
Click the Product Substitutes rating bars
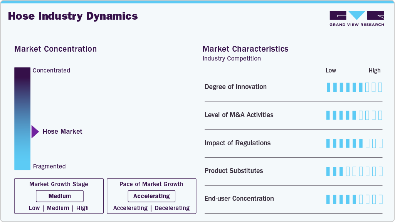[354, 171]
